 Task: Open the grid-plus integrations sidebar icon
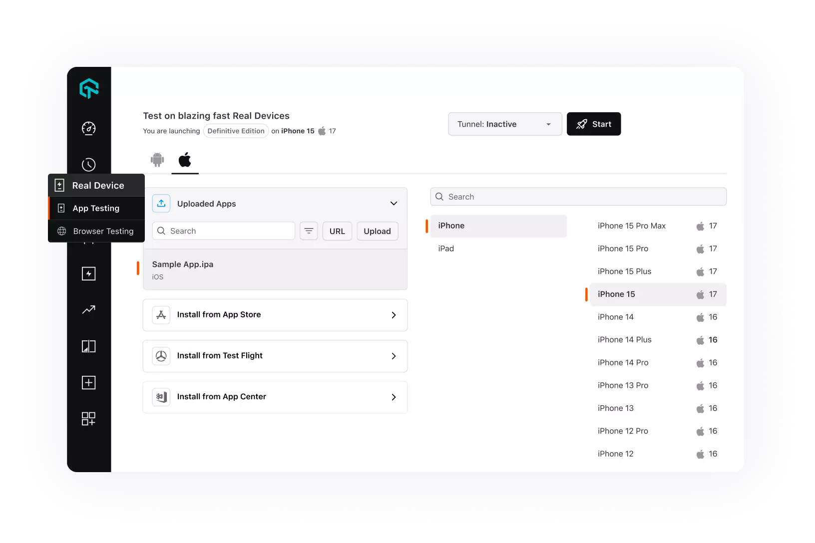point(89,419)
